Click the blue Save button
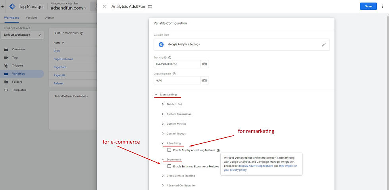Image resolution: width=389 pixels, height=190 pixels. [x=368, y=6]
